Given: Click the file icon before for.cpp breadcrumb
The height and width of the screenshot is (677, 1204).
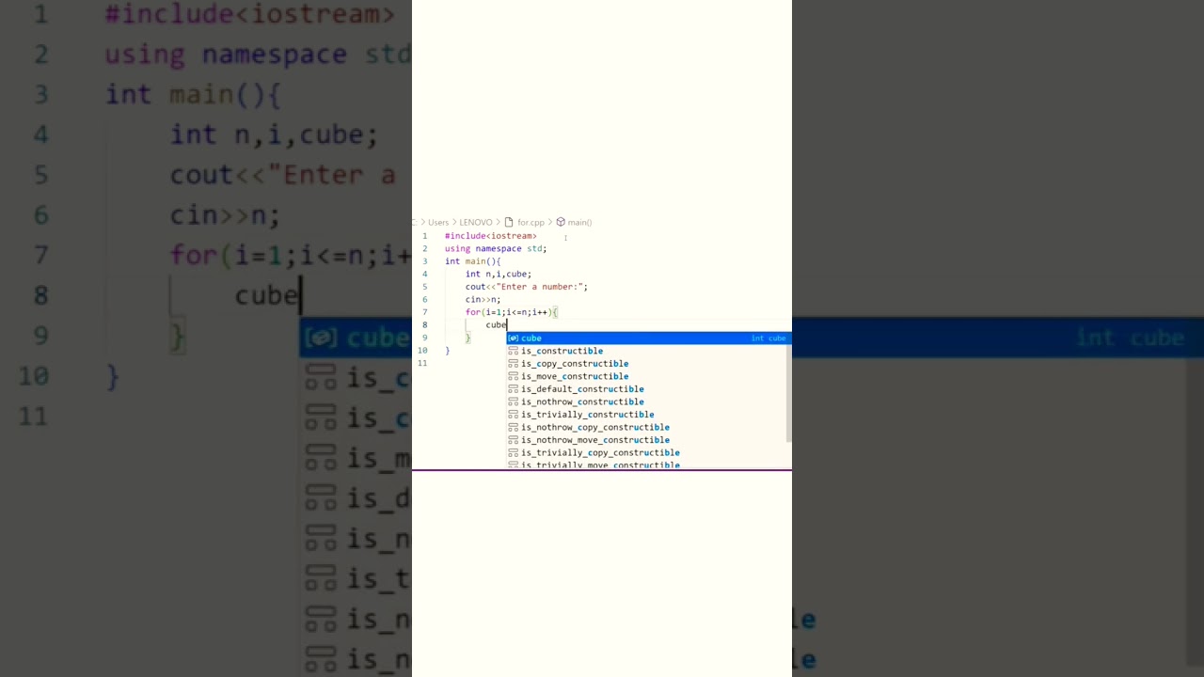Looking at the screenshot, I should coord(509,222).
